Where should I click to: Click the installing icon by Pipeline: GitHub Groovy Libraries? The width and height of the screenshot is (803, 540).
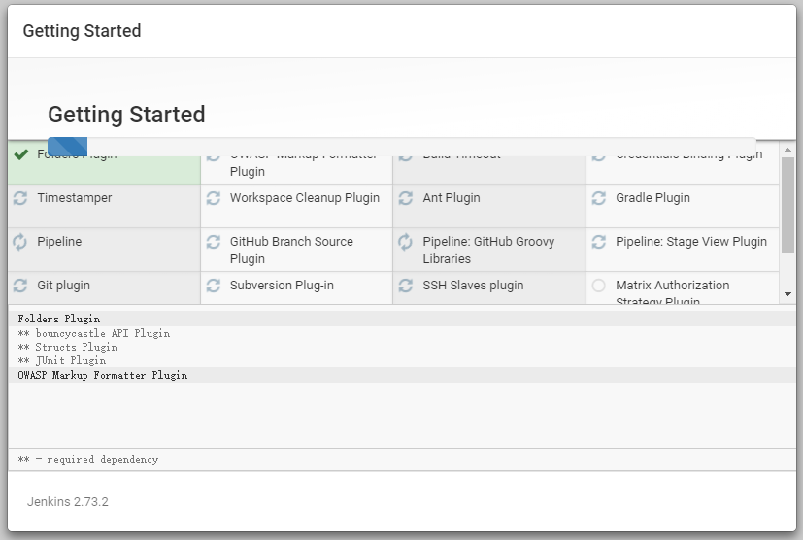(x=405, y=241)
